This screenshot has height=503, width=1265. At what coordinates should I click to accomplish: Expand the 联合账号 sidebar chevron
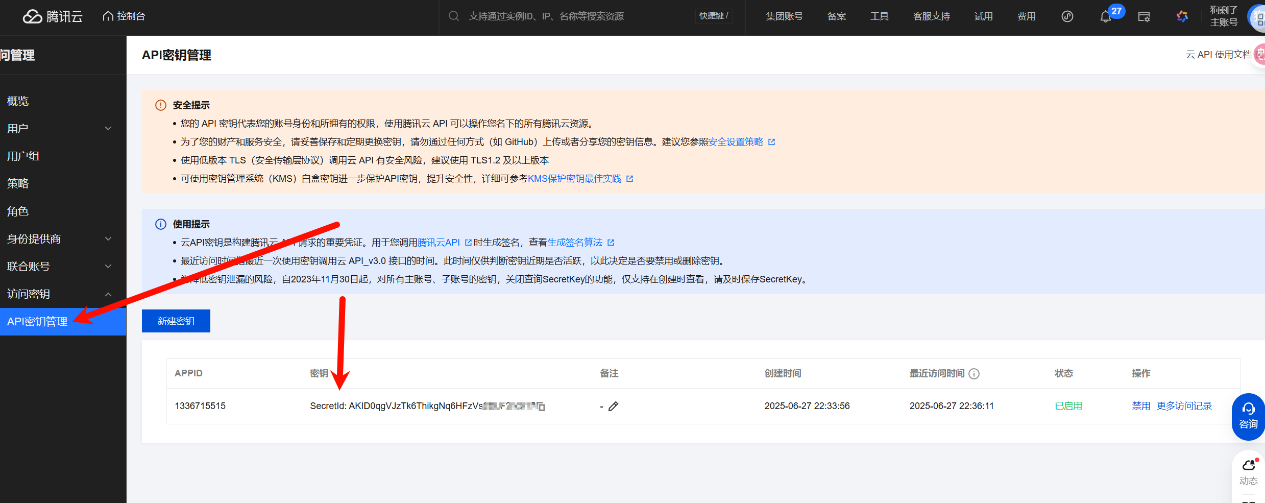click(108, 267)
